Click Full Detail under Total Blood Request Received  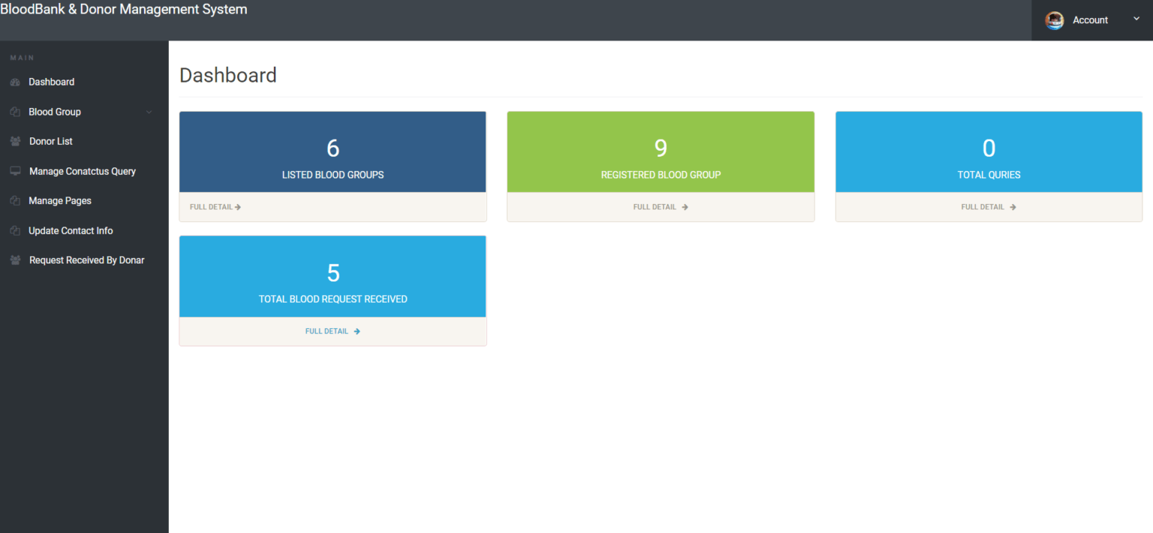(333, 330)
